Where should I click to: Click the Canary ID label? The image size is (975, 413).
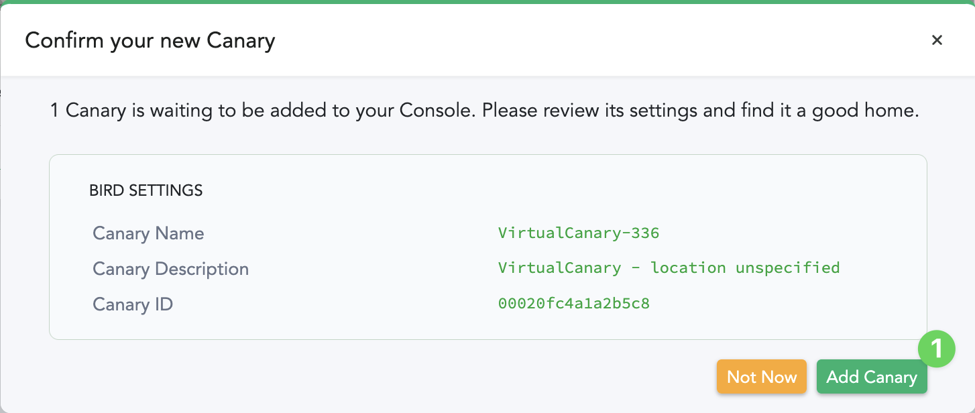point(133,304)
